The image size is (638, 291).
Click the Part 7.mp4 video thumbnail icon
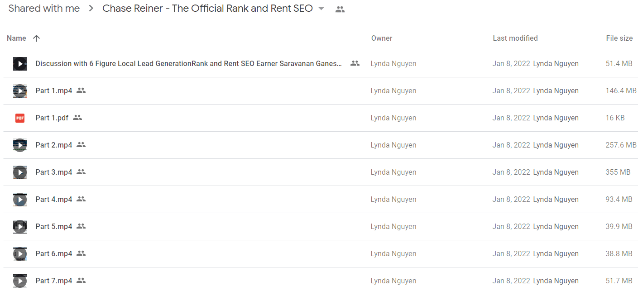point(20,281)
